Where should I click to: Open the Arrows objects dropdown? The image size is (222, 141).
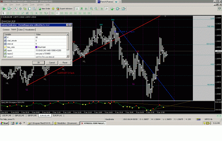[x=46, y=13]
